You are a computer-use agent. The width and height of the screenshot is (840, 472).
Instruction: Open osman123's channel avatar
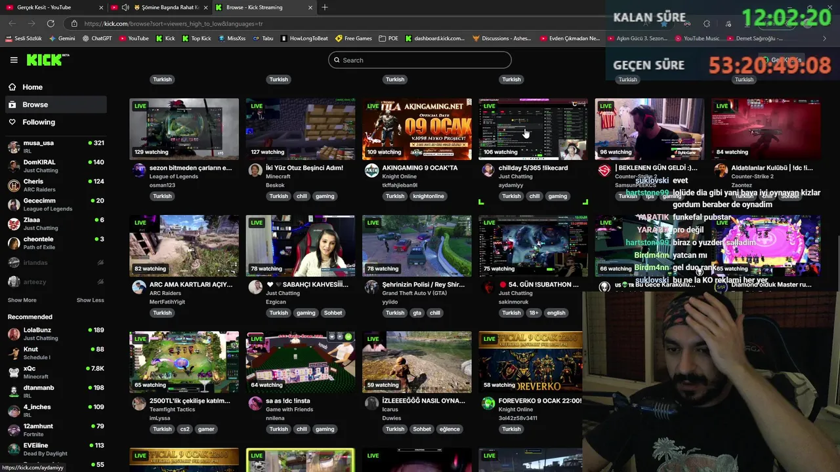[139, 170]
